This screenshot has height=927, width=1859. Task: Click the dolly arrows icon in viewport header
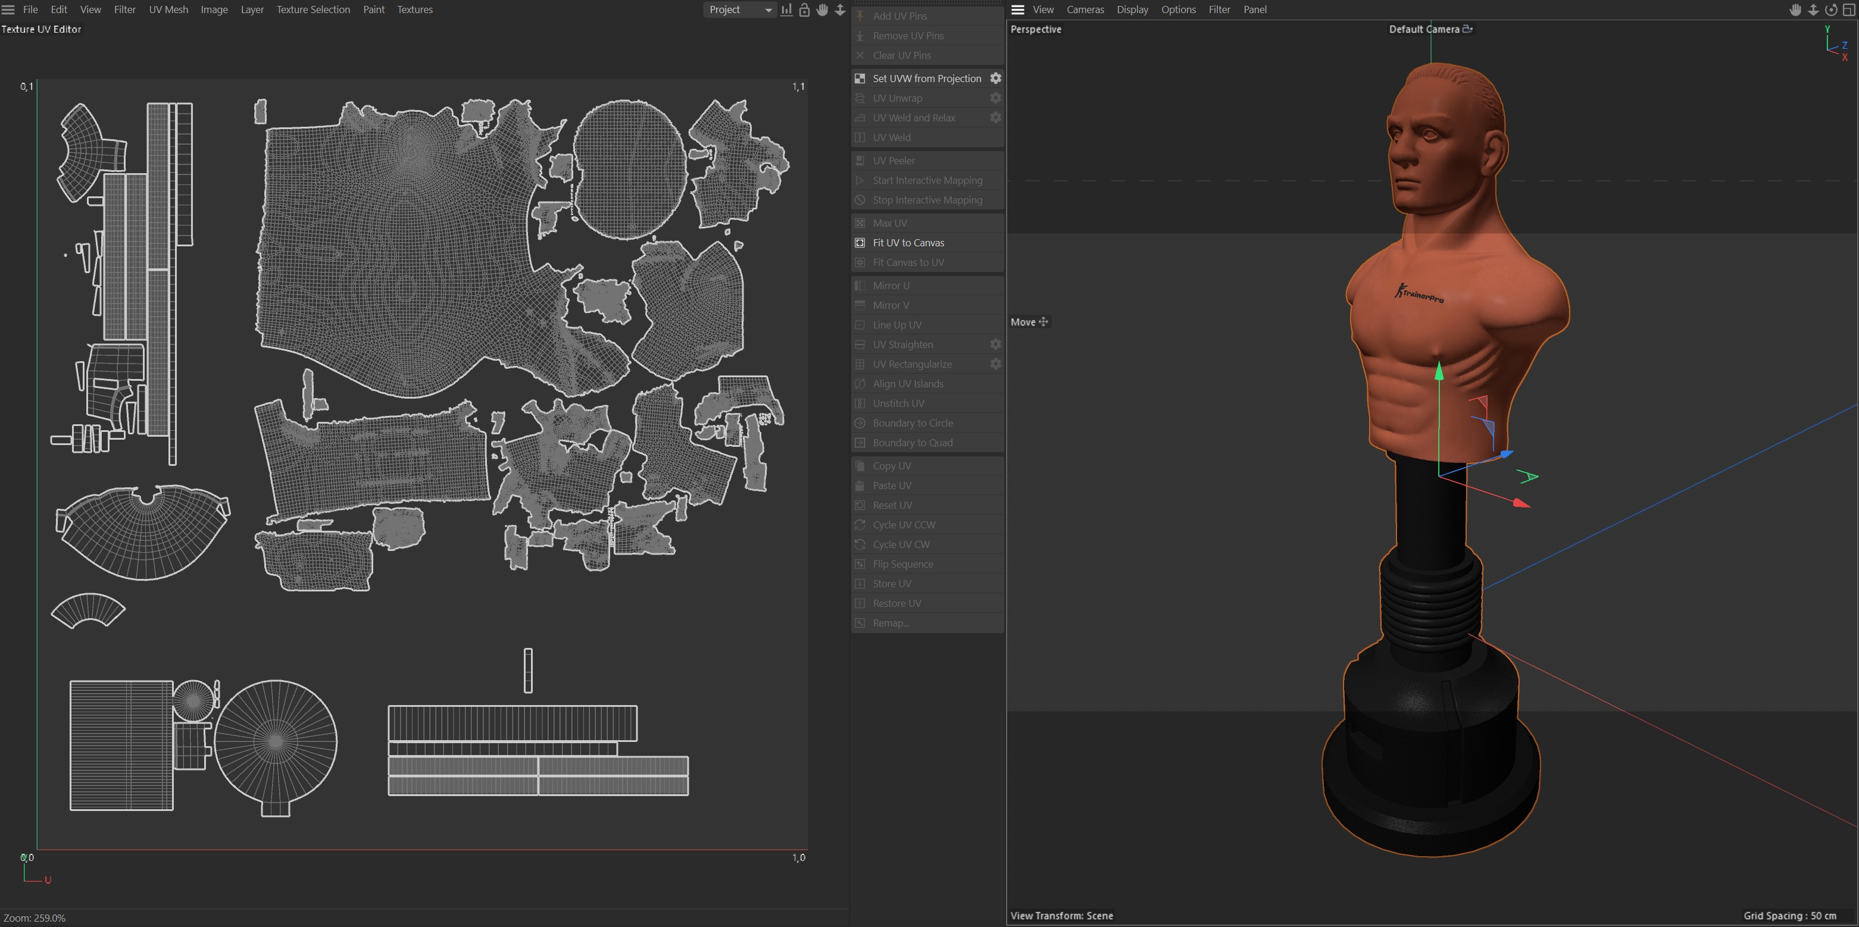point(1813,10)
